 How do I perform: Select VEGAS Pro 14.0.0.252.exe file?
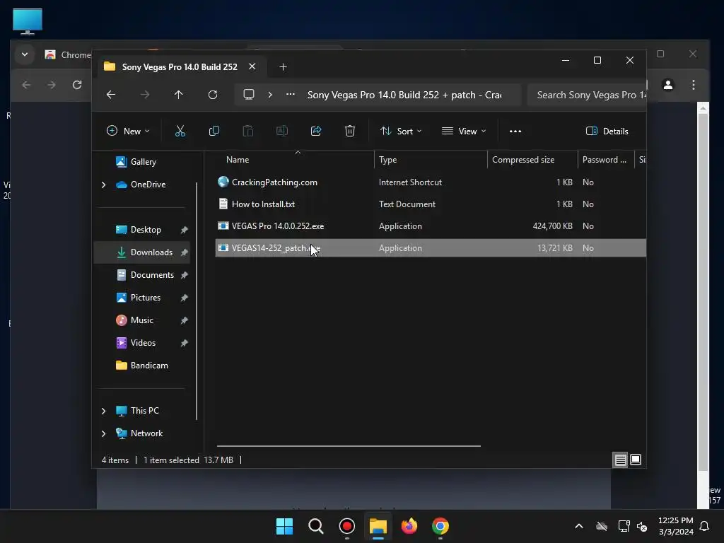(431, 226)
